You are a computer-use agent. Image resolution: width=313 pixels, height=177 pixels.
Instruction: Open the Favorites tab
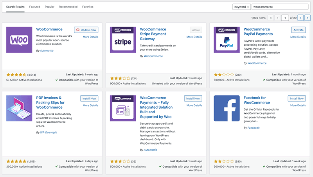88,7
